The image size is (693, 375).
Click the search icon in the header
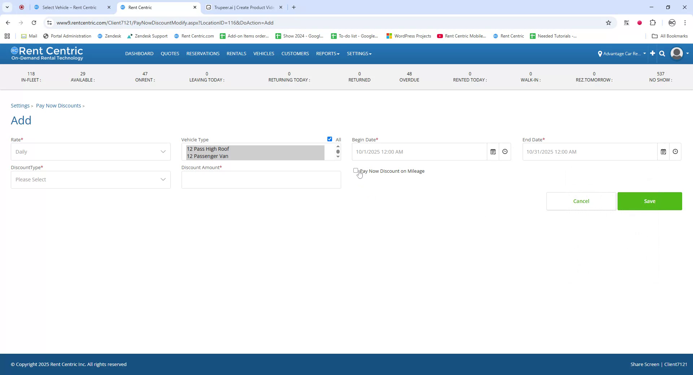(x=662, y=53)
